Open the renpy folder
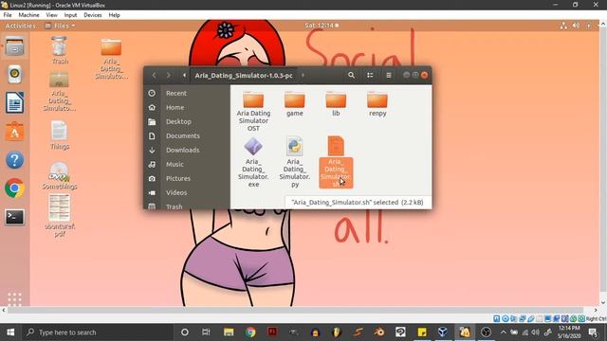Screen dimensions: 607x341 (377, 103)
